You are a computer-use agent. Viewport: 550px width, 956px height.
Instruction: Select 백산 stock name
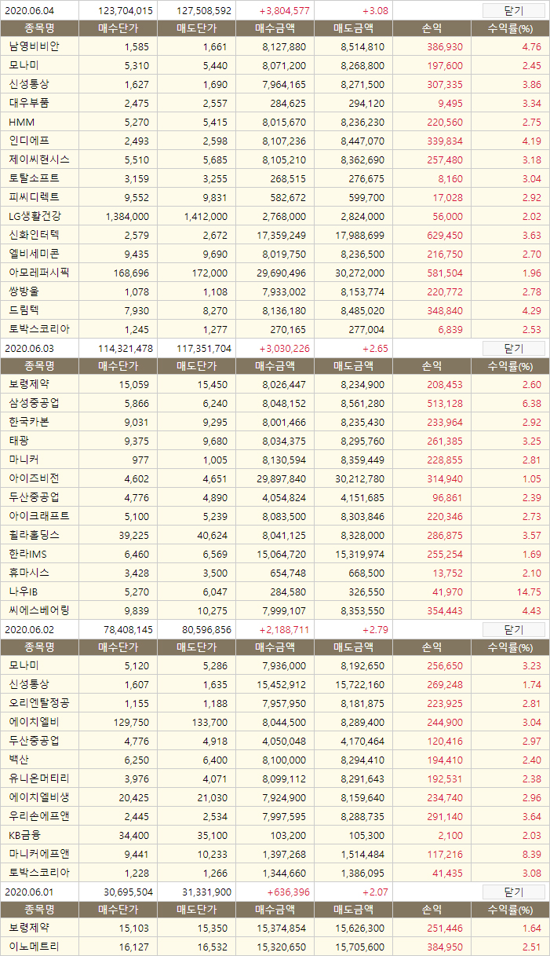pyautogui.click(x=19, y=760)
